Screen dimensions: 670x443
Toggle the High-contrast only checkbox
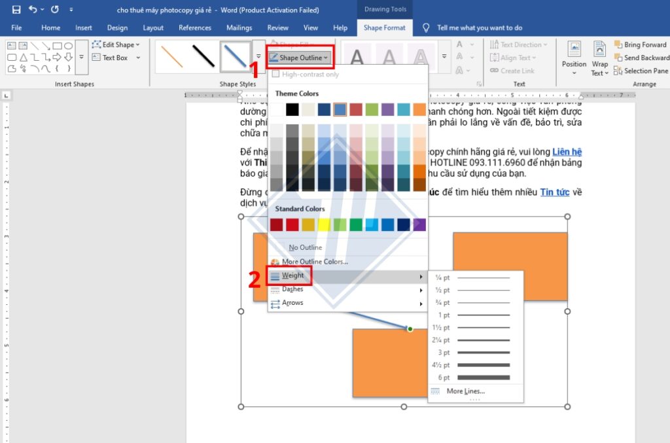[276, 75]
